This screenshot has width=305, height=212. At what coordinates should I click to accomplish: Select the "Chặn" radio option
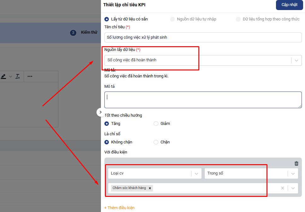(x=156, y=142)
